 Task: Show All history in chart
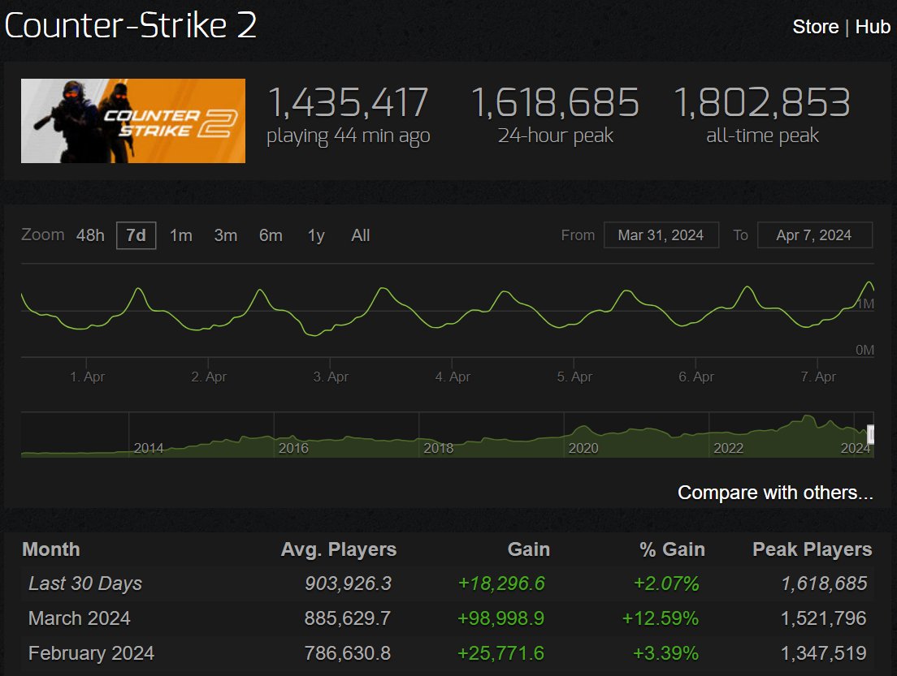[361, 235]
